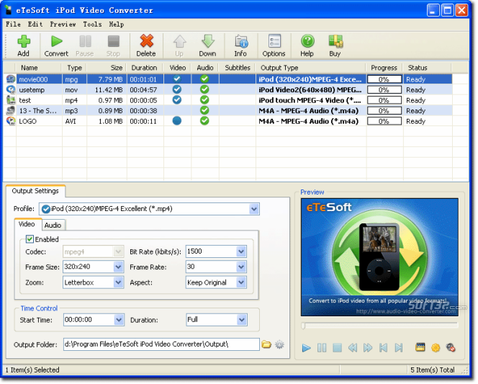Click the rightmost preview tool icon
The height and width of the screenshot is (384, 478).
451,348
